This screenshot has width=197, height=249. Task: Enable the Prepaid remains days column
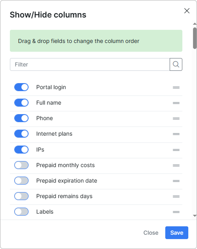pos(21,196)
